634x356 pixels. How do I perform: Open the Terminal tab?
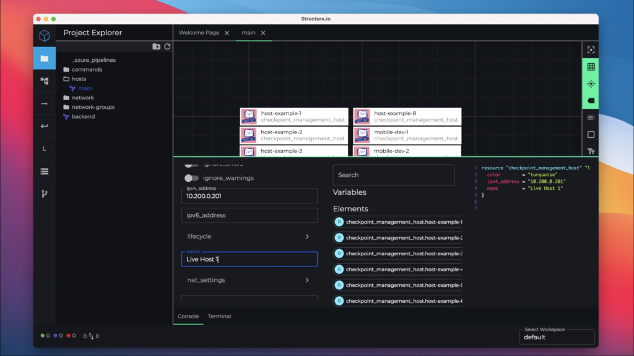[x=220, y=316]
